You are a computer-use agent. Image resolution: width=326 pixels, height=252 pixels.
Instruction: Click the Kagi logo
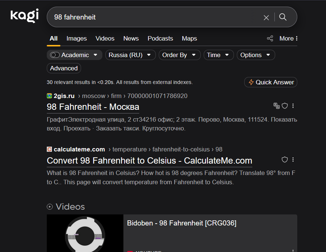point(24,16)
